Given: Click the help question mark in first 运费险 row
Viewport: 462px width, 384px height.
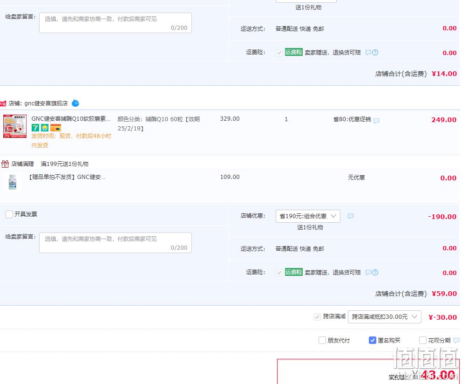Looking at the screenshot, I should click(375, 53).
